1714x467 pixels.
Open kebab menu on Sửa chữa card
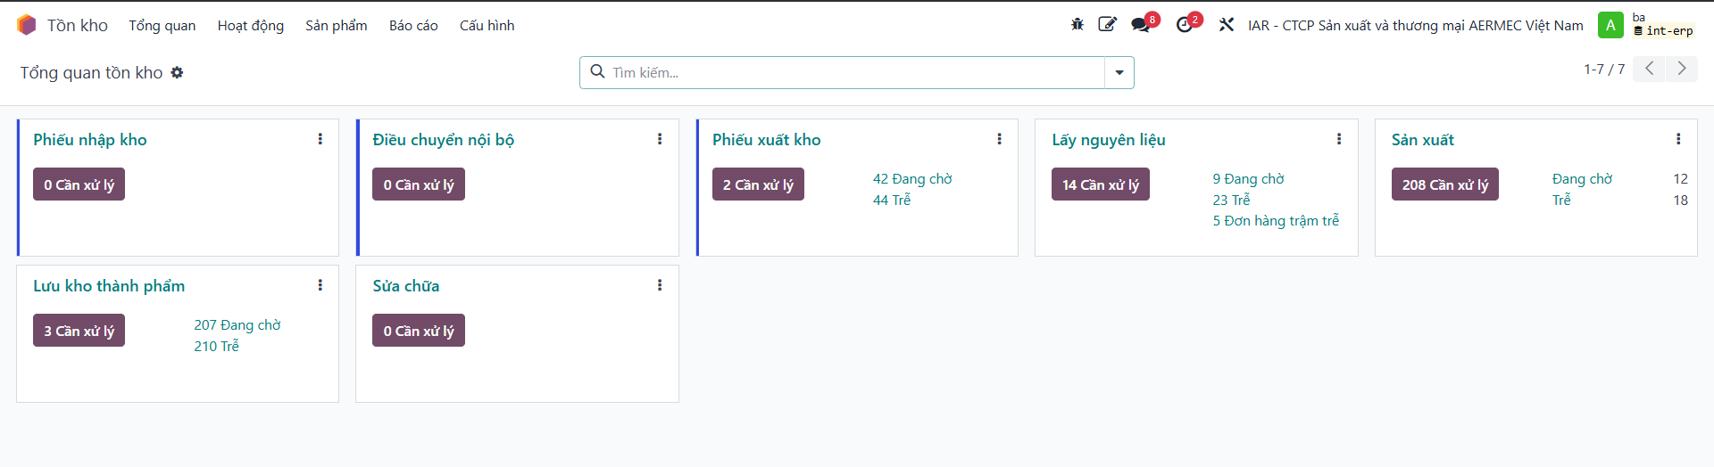[660, 285]
